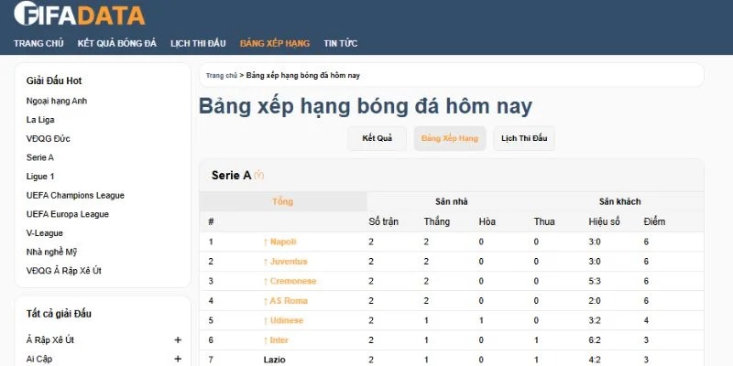Image resolution: width=733 pixels, height=366 pixels.
Task: Switch to the Sân nhà standings tab
Action: 452,201
